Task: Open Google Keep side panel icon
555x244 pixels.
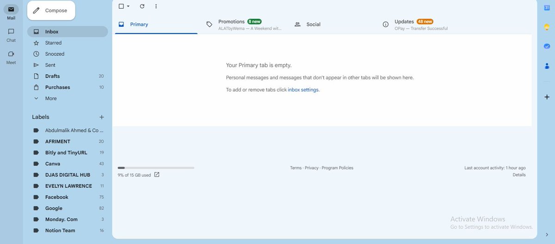Action: coord(547,27)
